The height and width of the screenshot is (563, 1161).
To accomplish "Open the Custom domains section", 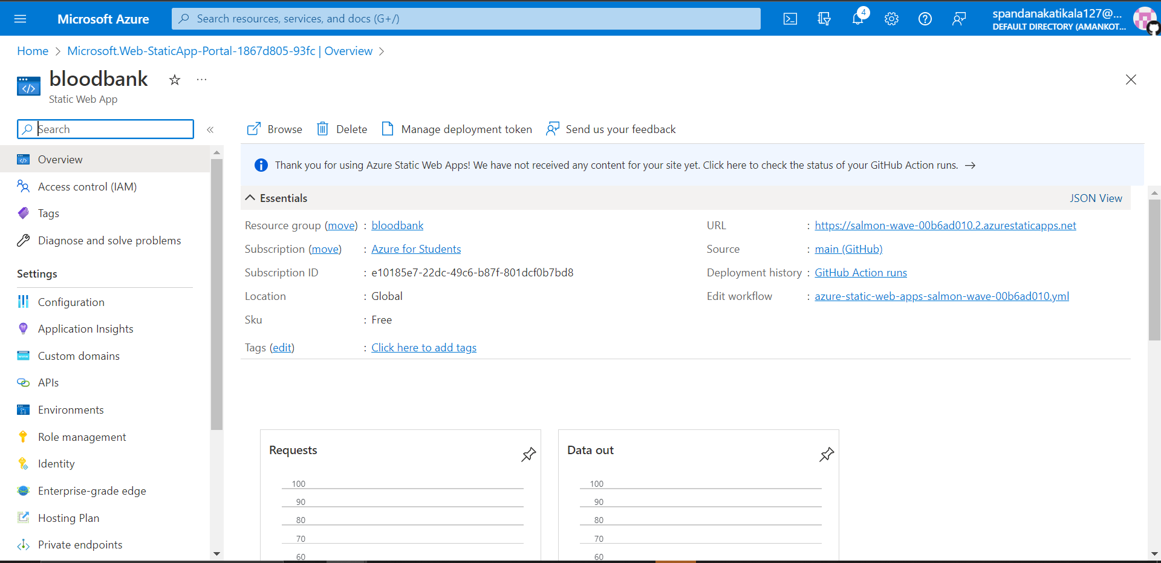I will click(78, 356).
